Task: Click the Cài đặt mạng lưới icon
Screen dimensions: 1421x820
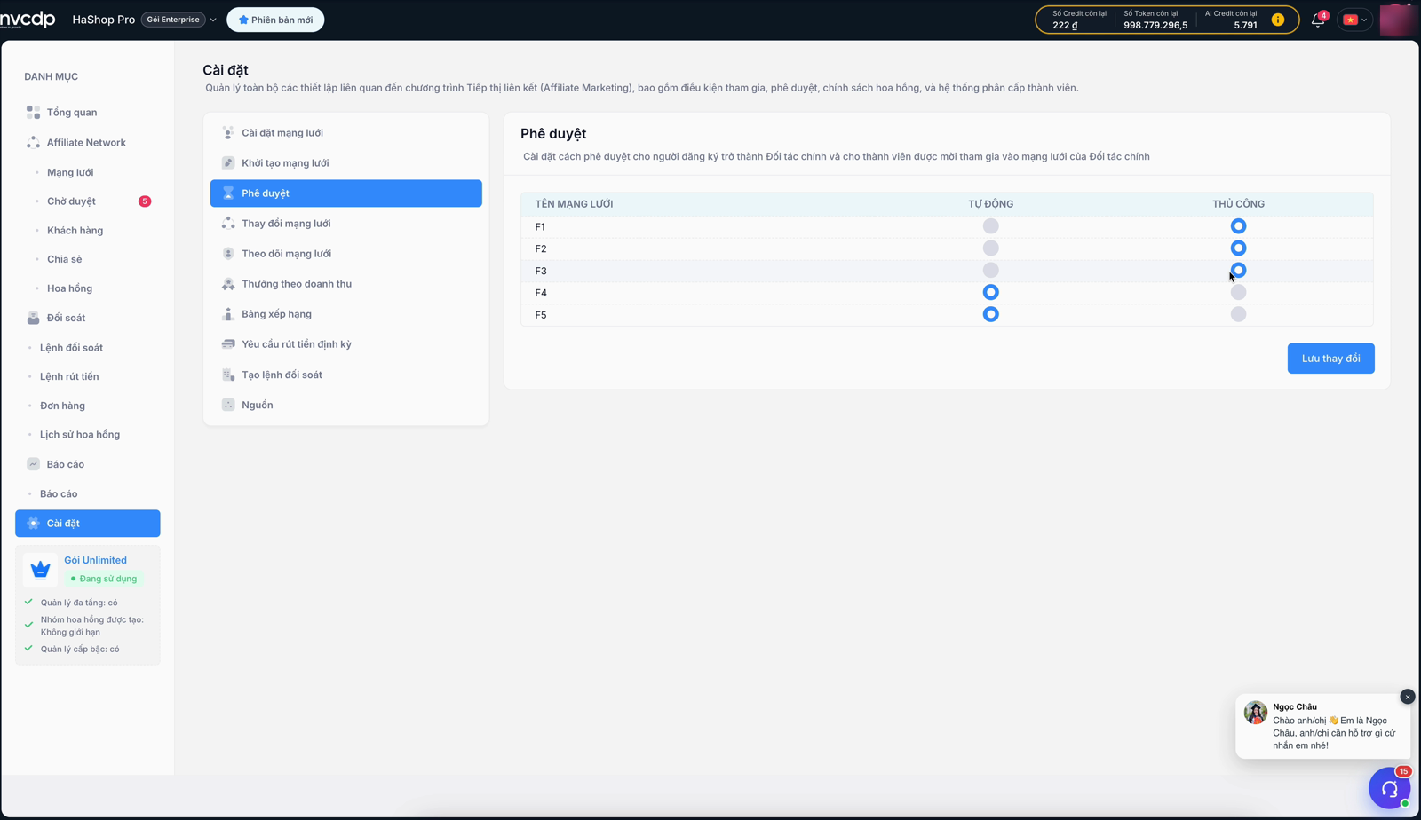Action: (228, 133)
